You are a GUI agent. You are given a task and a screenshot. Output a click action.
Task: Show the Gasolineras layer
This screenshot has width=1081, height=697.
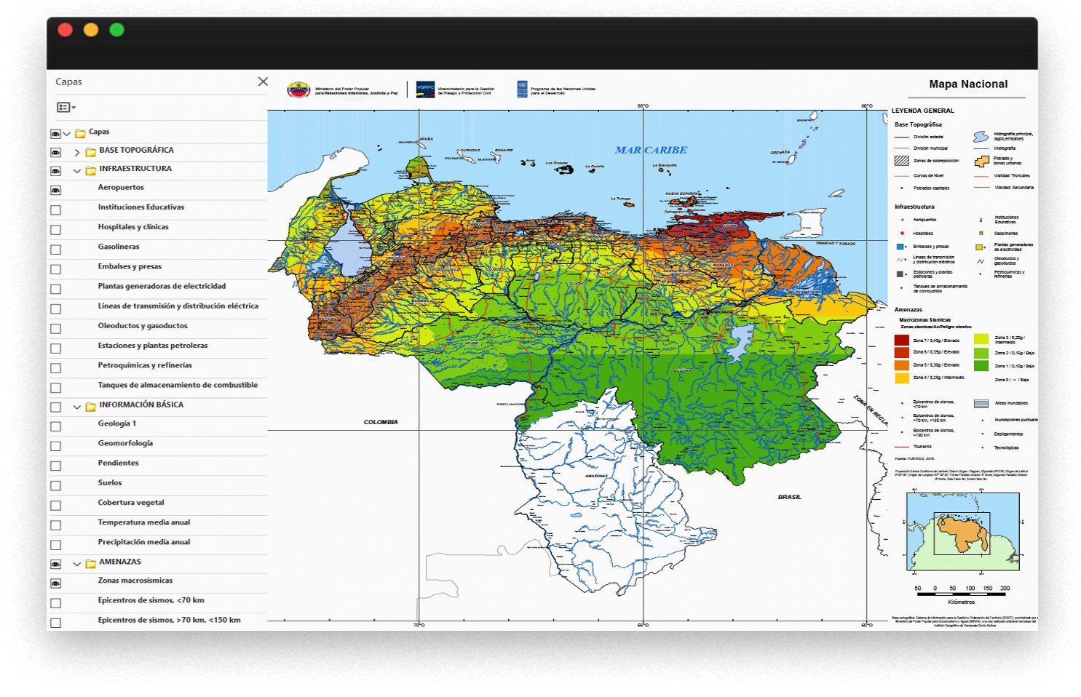click(55, 250)
